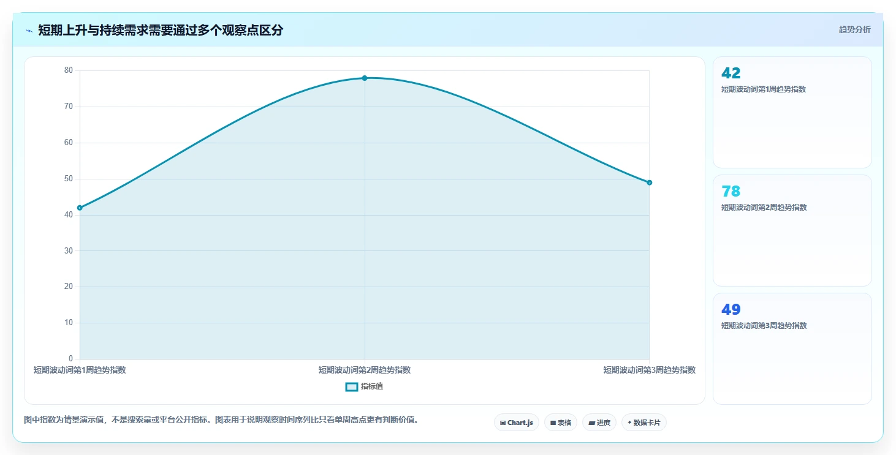
Task: Click the y-axis value 80
Action: point(69,70)
